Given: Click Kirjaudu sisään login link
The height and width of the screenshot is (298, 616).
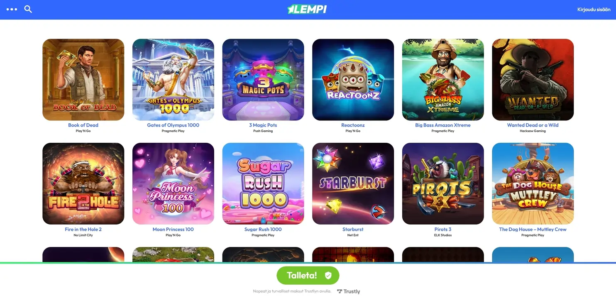Looking at the screenshot, I should point(594,10).
